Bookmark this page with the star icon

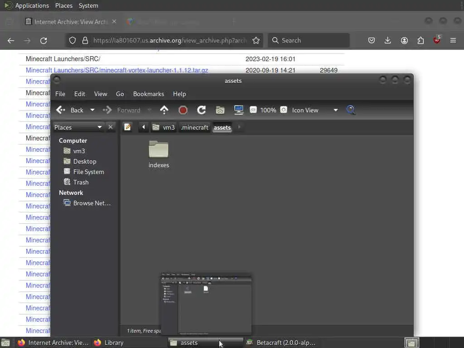(256, 40)
